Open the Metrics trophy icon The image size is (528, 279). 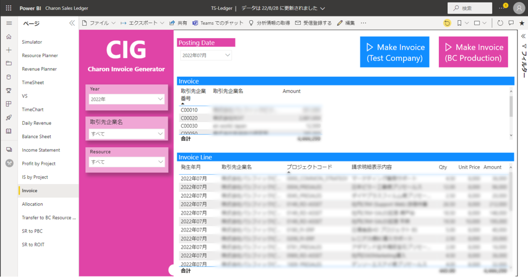[x=9, y=90]
